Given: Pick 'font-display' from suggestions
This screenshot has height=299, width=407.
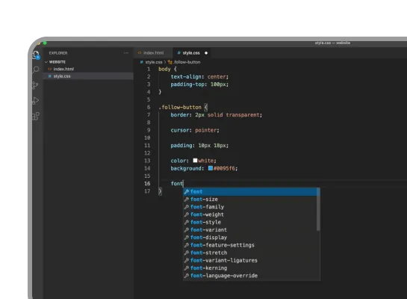Looking at the screenshot, I should click(250, 238).
